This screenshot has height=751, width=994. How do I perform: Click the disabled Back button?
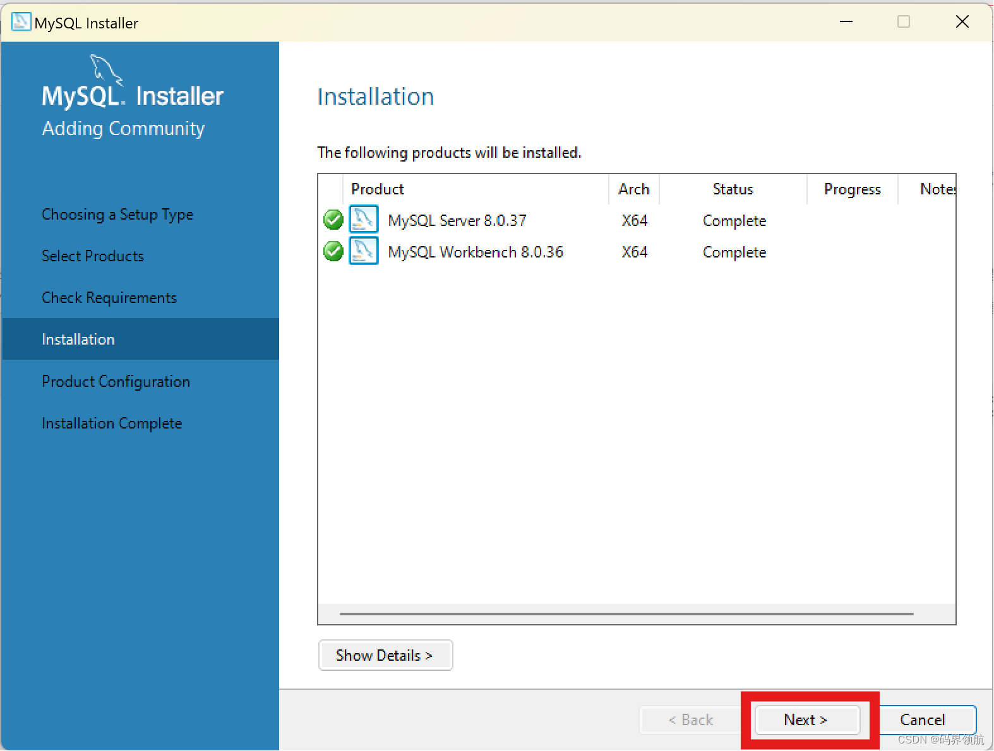[x=691, y=719]
